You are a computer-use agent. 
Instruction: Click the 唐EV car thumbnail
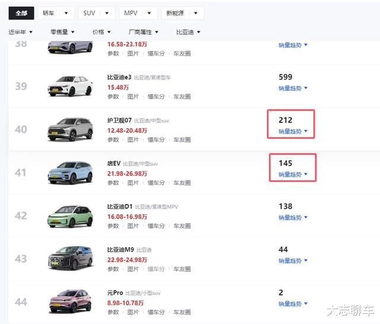[x=70, y=173]
